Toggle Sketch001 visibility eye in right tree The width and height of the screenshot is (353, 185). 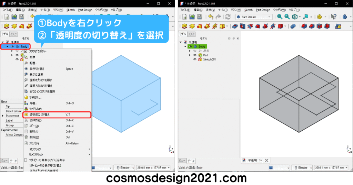point(195,59)
